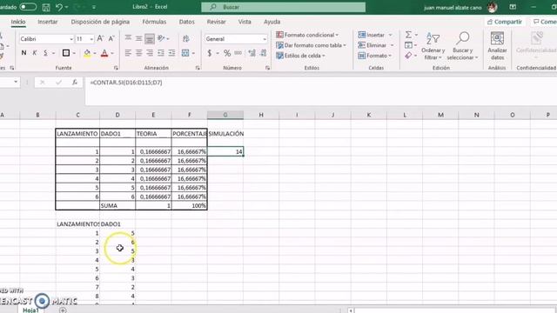Click the AutoSum sigma icon
557x313 pixels.
[x=408, y=35]
